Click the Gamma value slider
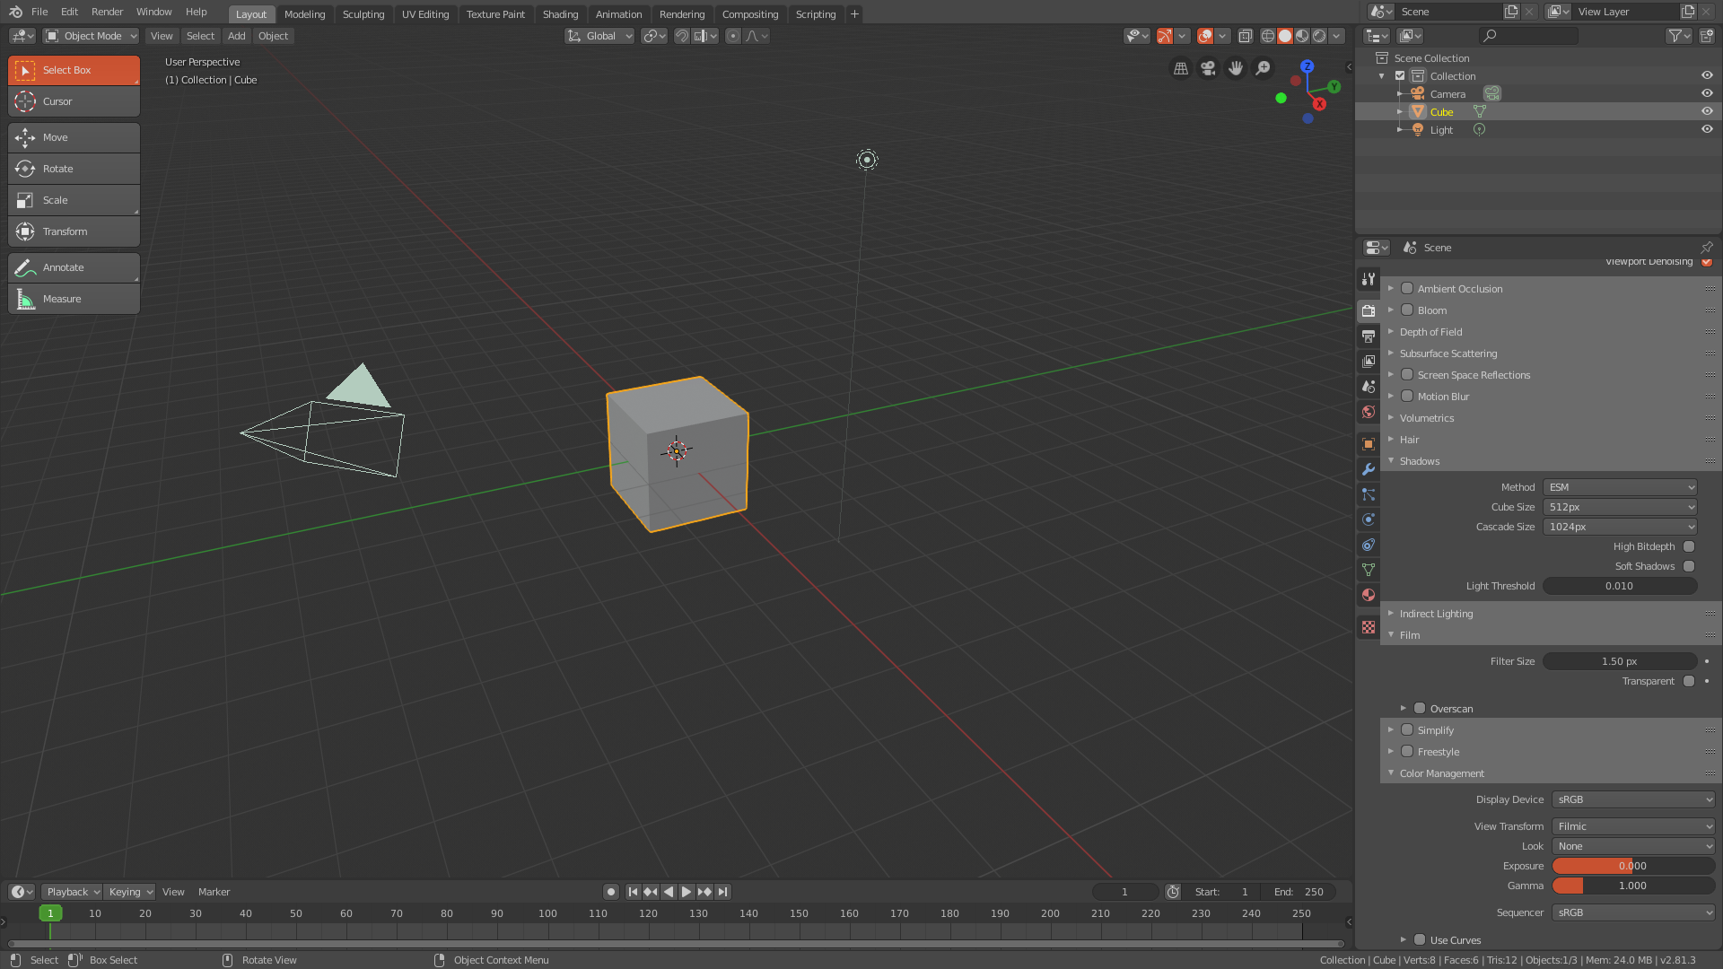The height and width of the screenshot is (969, 1723). 1632,886
